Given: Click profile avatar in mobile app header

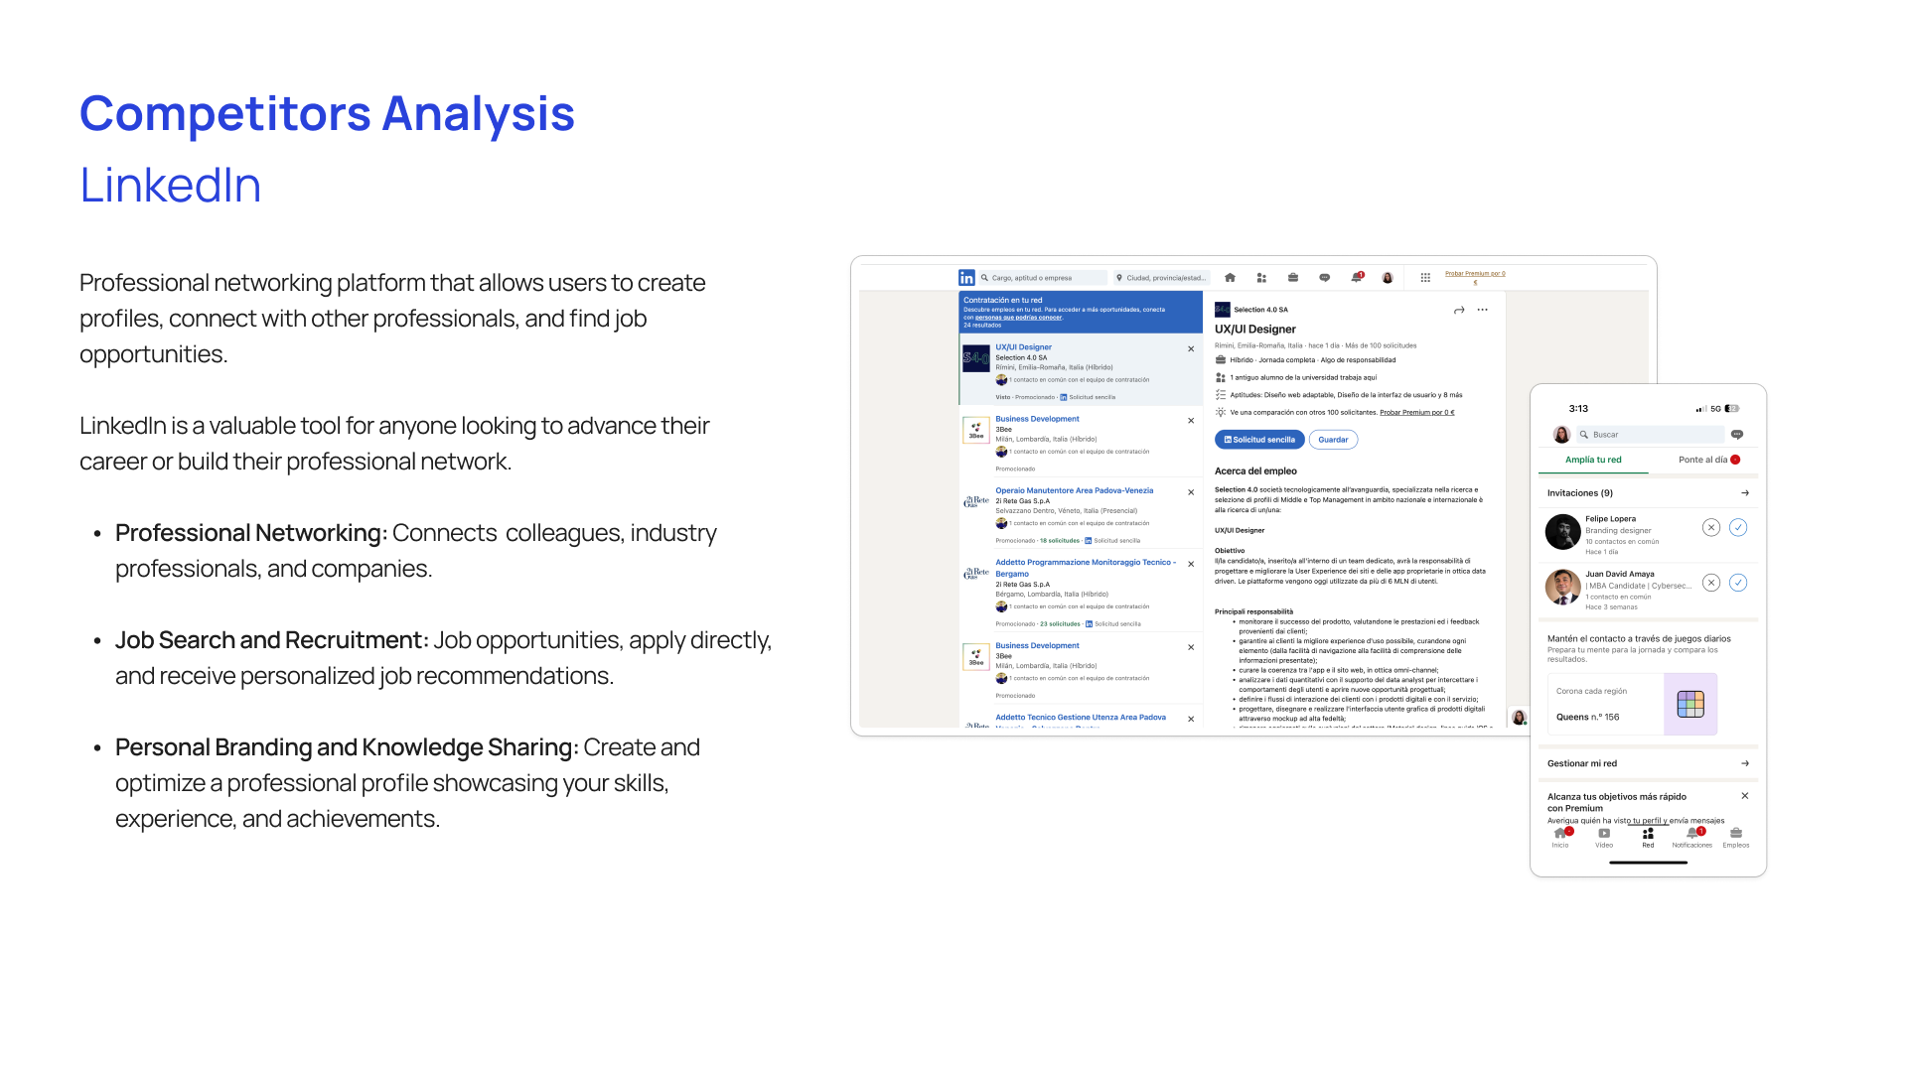Looking at the screenshot, I should pyautogui.click(x=1561, y=435).
